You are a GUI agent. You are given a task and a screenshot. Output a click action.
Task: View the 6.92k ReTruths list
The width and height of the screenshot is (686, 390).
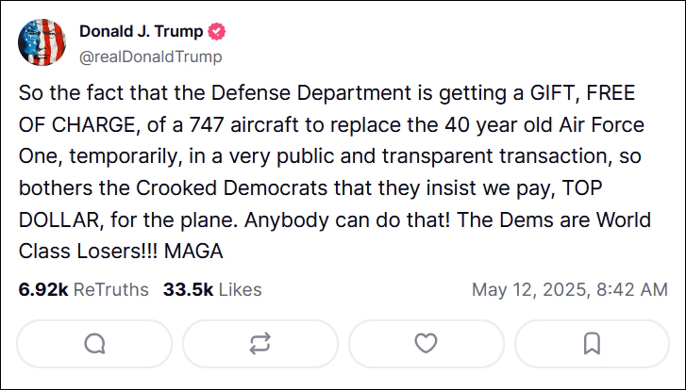[x=83, y=289]
